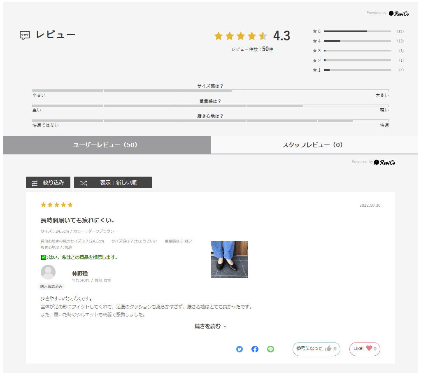Open the 絞り込み filter options
This screenshot has width=421, height=373.
click(x=48, y=182)
